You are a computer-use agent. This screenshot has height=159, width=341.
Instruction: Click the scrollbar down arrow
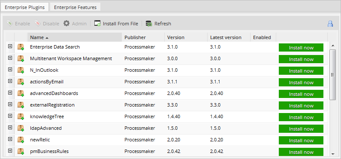pyautogui.click(x=333, y=154)
